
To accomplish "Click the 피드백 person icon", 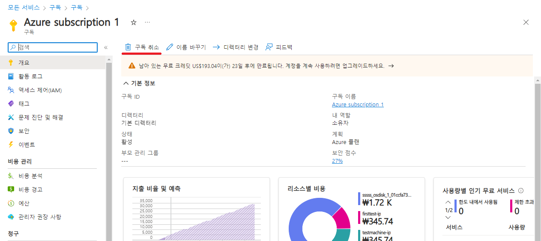I will tap(269, 47).
